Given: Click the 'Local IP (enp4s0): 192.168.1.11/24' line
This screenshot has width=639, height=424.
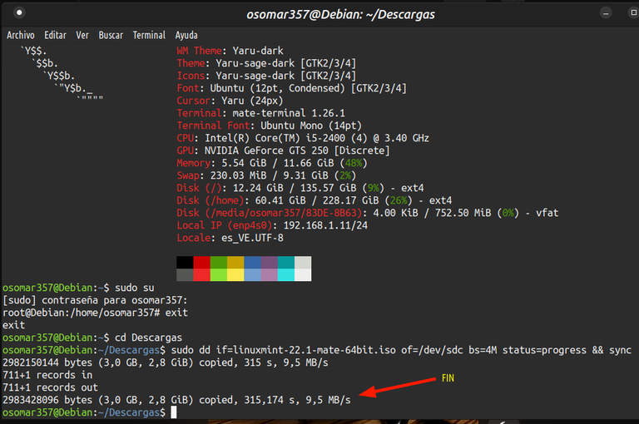Looking at the screenshot, I should pyautogui.click(x=272, y=225).
